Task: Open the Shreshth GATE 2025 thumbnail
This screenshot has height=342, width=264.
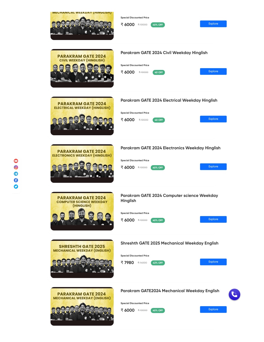Action: point(82,259)
